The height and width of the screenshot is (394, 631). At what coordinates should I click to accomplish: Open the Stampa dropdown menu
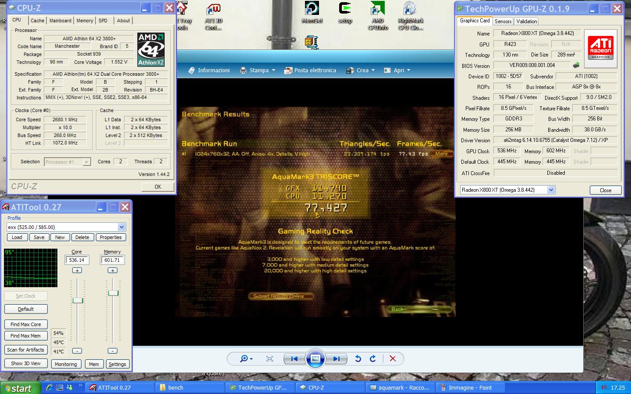(x=274, y=70)
